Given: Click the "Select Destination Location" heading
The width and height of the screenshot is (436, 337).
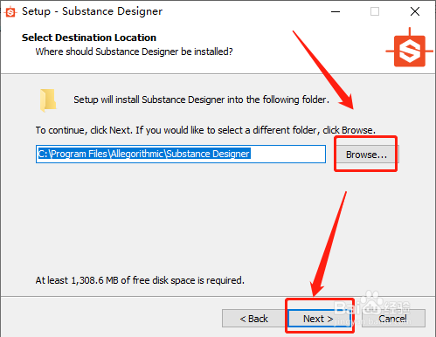Looking at the screenshot, I should coord(89,38).
